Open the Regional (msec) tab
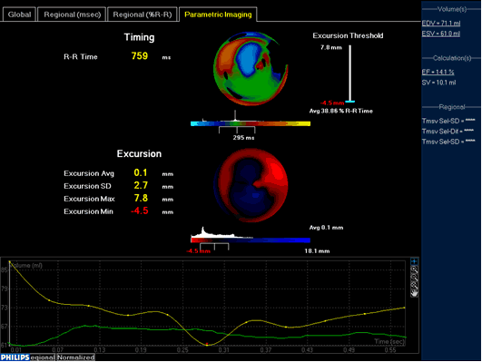482x362 pixels. [x=73, y=15]
